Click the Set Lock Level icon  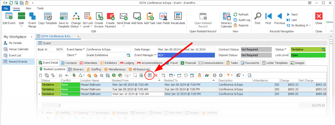[x=88, y=17]
